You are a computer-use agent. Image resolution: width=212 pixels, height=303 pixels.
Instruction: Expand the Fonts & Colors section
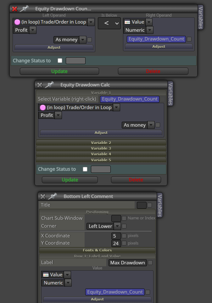coord(97,250)
